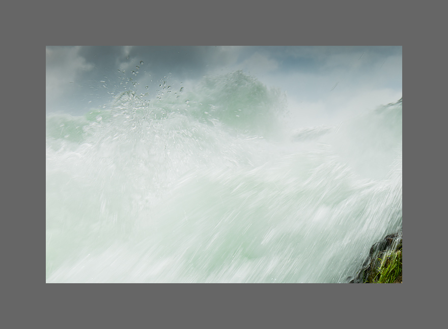Click the green-tinted water at the photo's left edge

pos(59,127)
